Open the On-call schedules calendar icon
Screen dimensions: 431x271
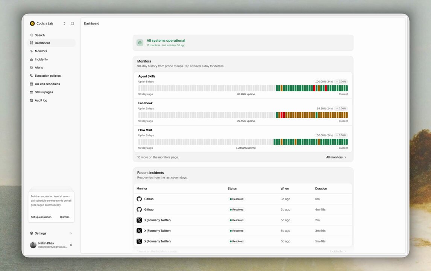(31, 84)
